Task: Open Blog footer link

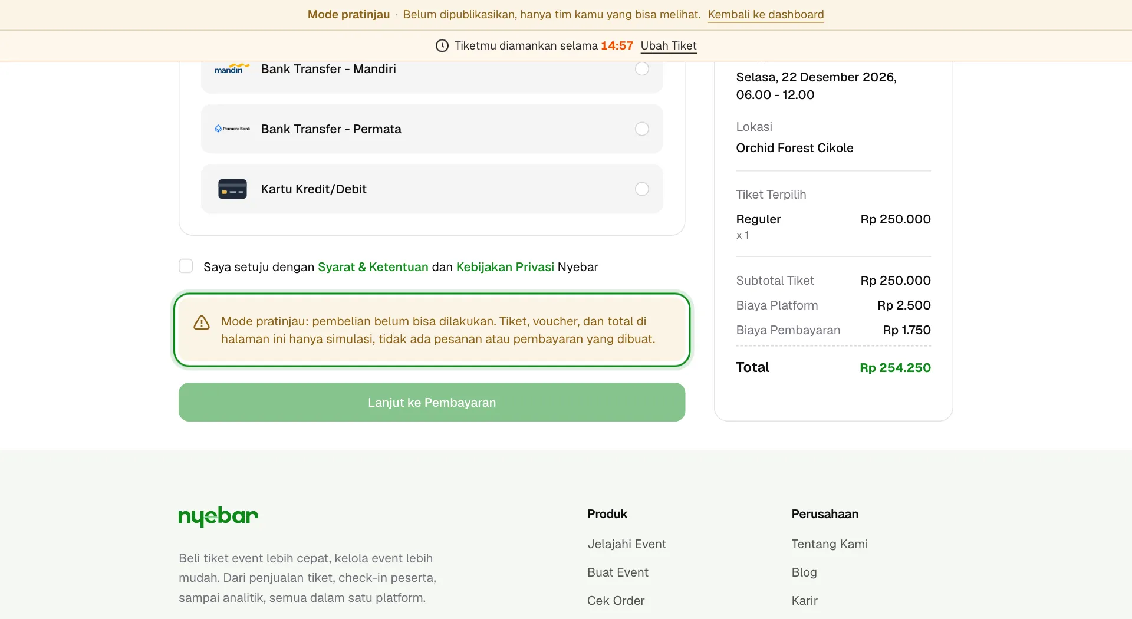Action: pos(804,572)
